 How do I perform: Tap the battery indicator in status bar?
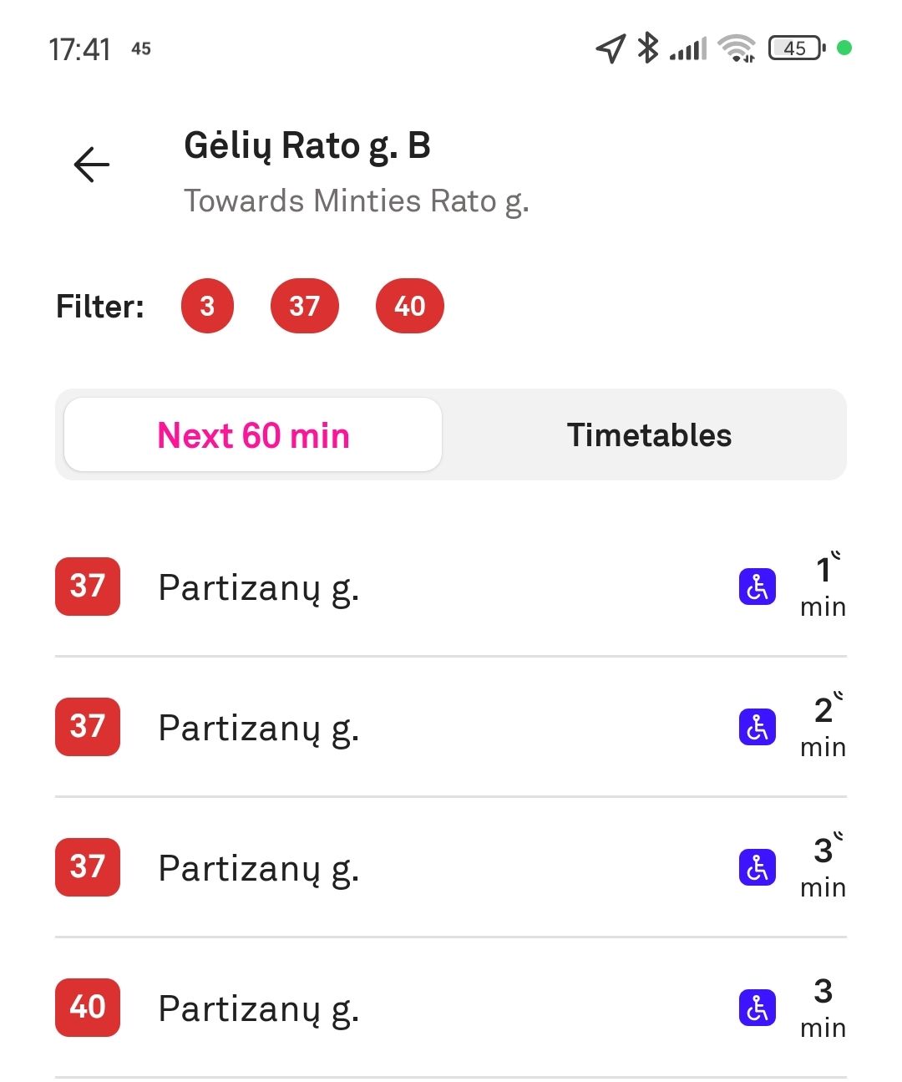pos(796,48)
